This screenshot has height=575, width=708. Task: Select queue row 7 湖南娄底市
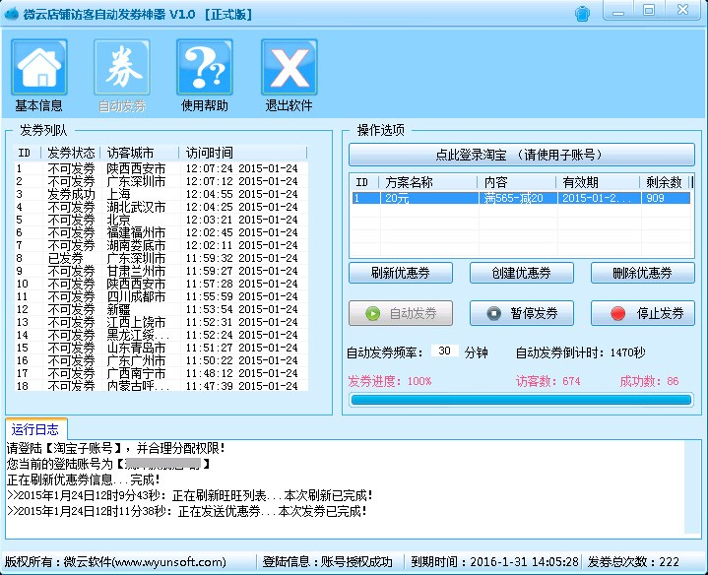161,245
